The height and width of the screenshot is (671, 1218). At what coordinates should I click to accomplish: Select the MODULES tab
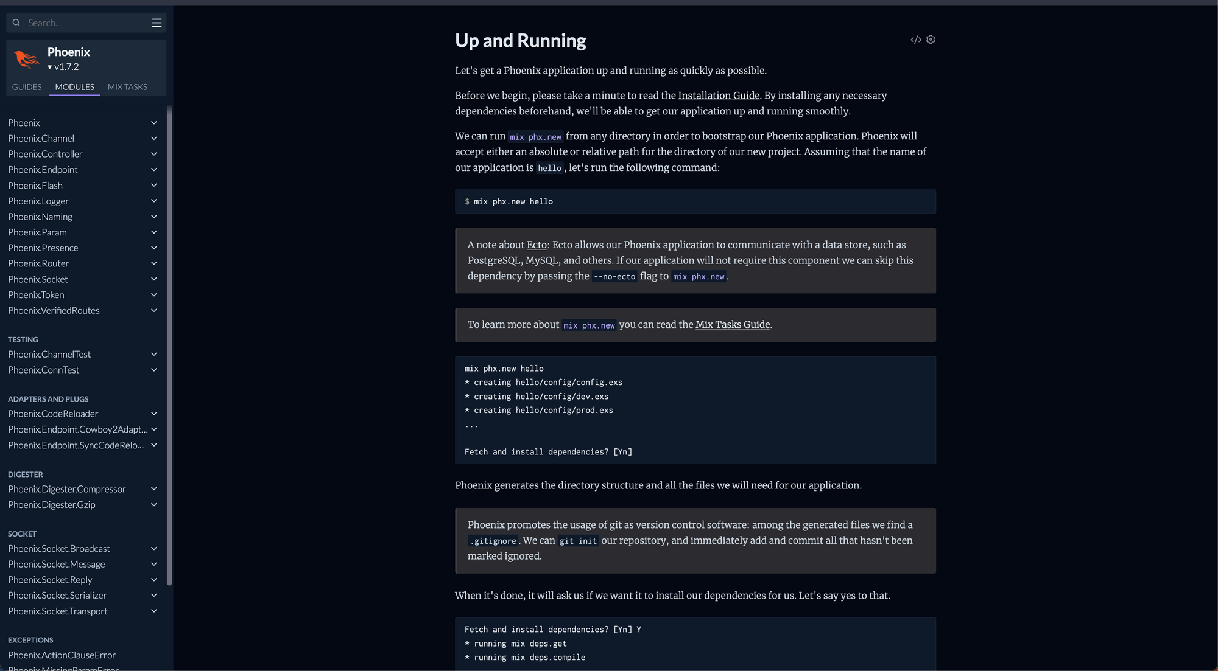pos(74,87)
